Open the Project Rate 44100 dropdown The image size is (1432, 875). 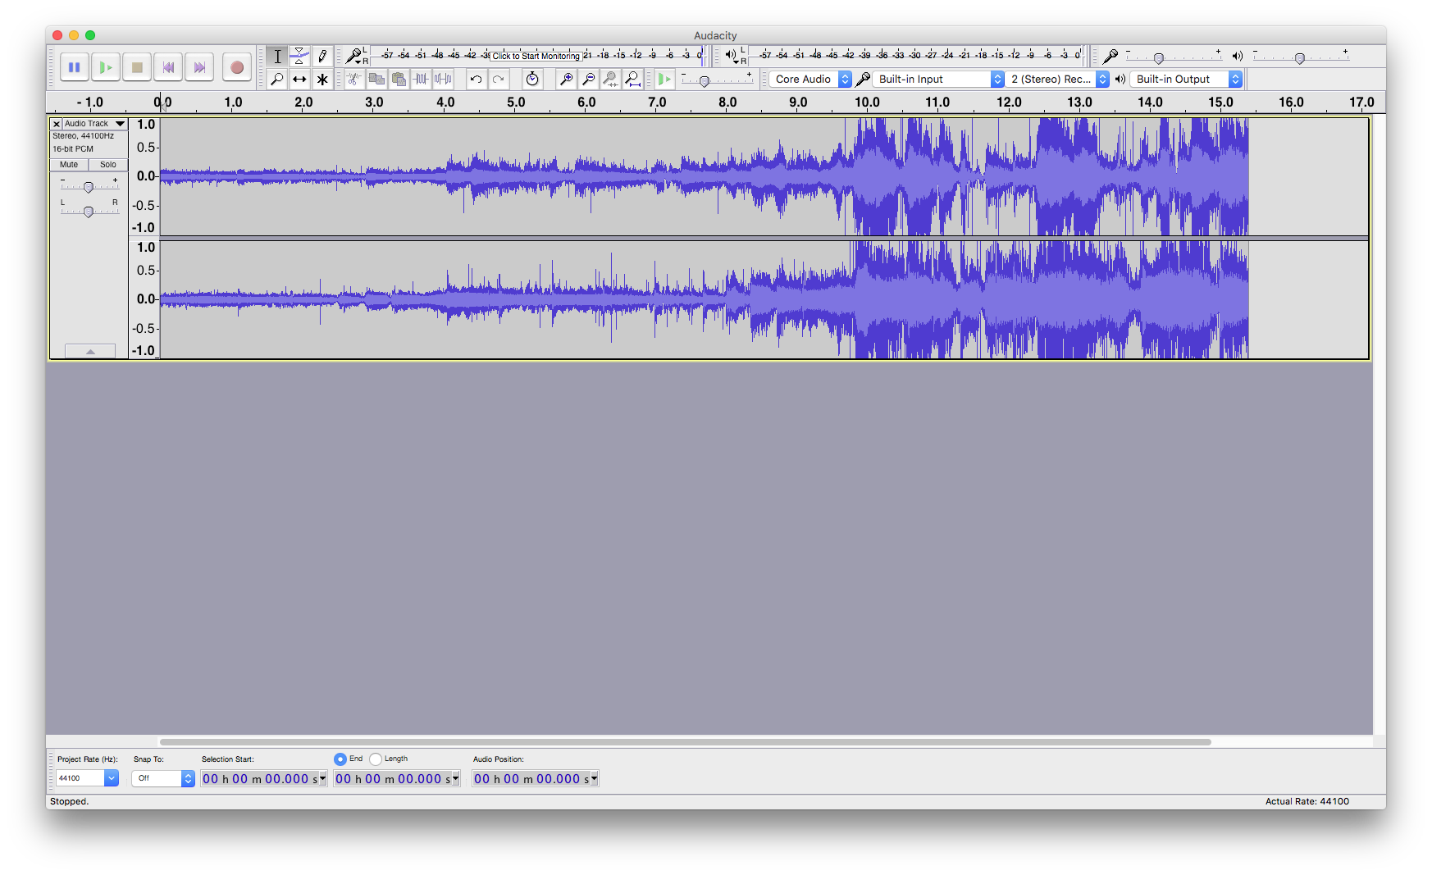point(87,778)
